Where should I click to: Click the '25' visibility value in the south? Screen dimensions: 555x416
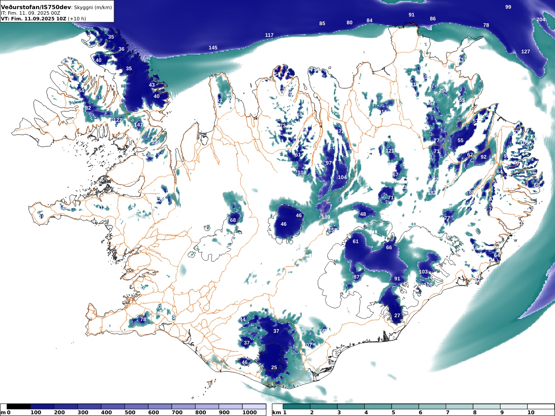[274, 367]
